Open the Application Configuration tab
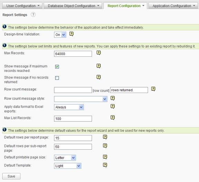The width and height of the screenshot is (199, 182). (173, 6)
